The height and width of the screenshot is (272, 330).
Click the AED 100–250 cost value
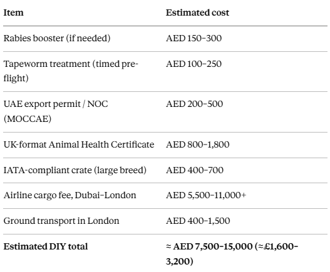pyautogui.click(x=193, y=64)
